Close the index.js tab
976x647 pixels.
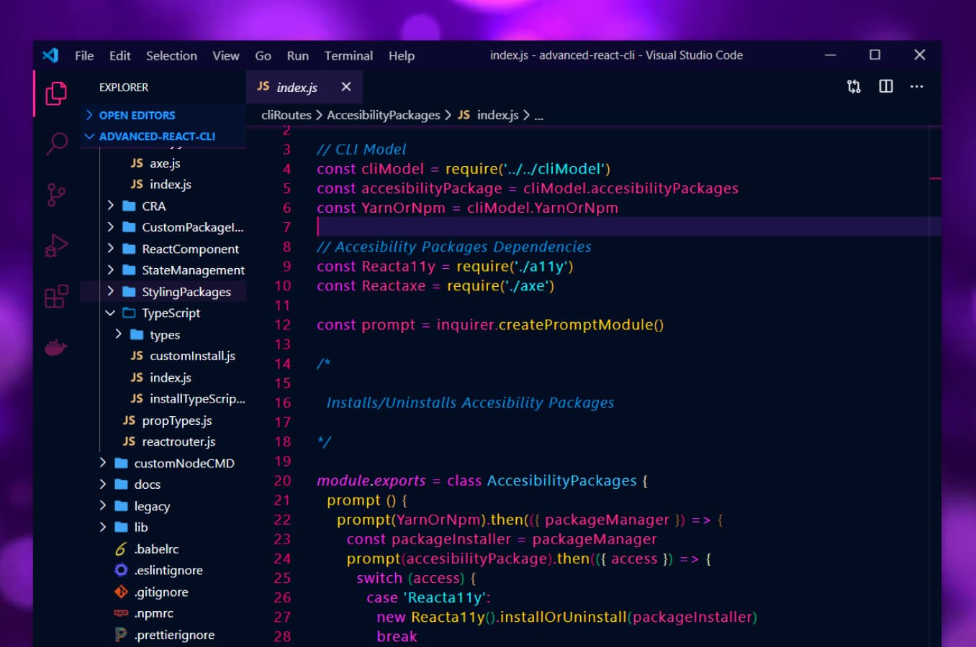[346, 86]
